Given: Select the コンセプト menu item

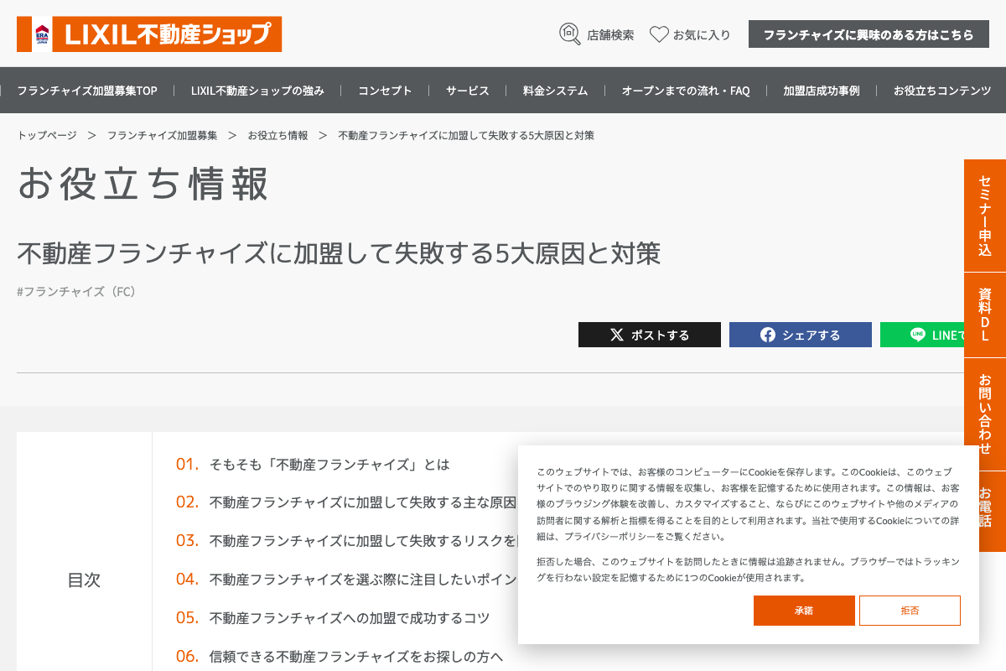Looking at the screenshot, I should (x=385, y=91).
